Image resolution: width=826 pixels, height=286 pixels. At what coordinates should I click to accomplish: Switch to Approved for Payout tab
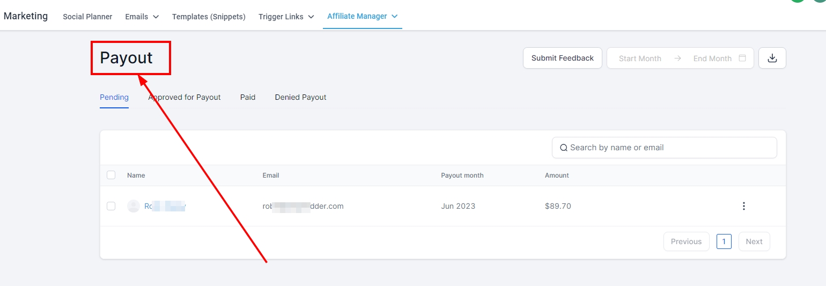[185, 97]
